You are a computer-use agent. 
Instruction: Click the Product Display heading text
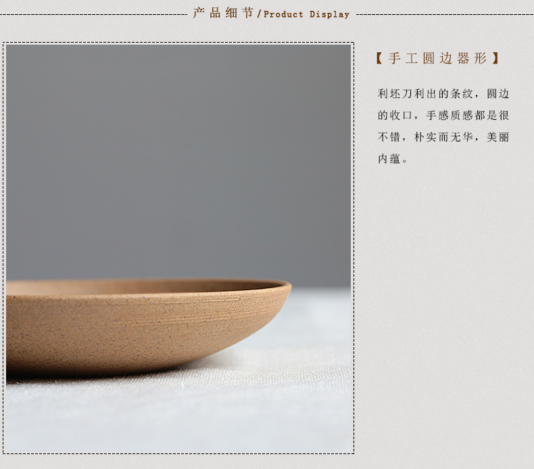[306, 14]
